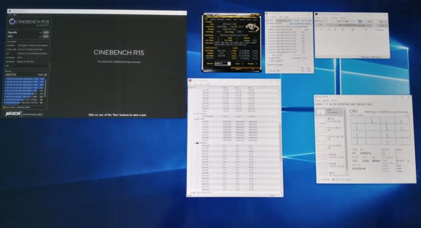The image size is (421, 228).
Task: Open the View menu in HWMonitor
Action: coord(195,84)
